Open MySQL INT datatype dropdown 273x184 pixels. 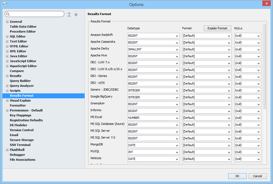click(153, 152)
